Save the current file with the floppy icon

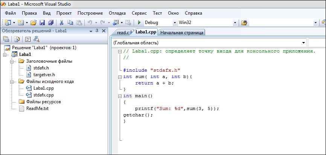[43, 23]
